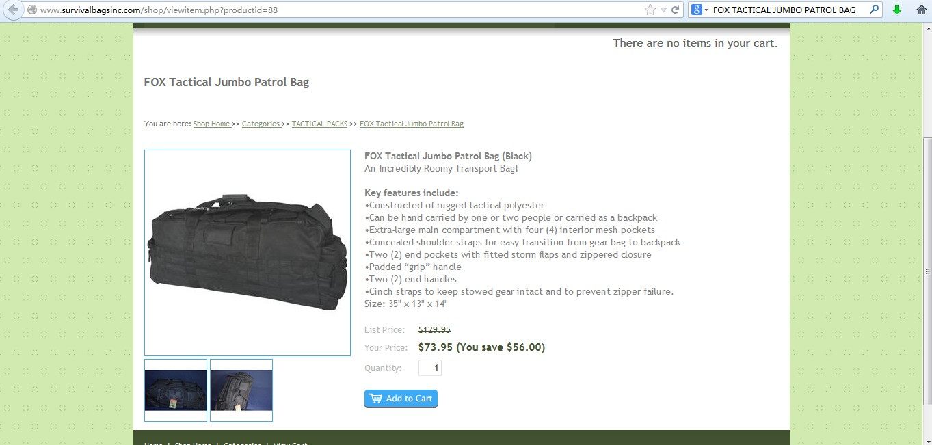Reload the page with the refresh icon
932x445 pixels.
point(675,10)
